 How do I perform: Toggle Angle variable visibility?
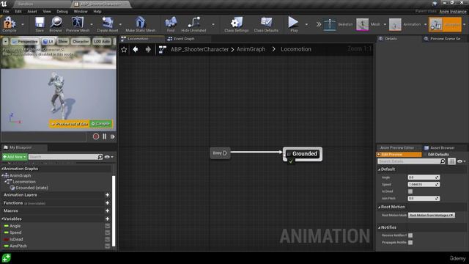pyautogui.click(x=108, y=226)
